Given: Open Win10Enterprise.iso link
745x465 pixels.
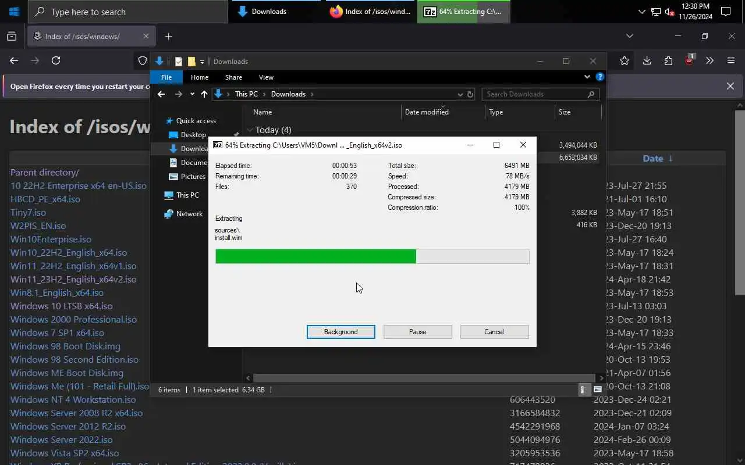Looking at the screenshot, I should (x=51, y=239).
